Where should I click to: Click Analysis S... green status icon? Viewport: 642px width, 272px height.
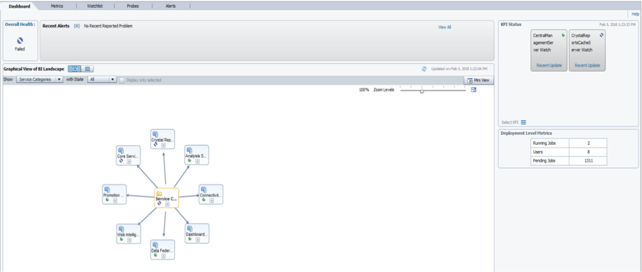190,160
